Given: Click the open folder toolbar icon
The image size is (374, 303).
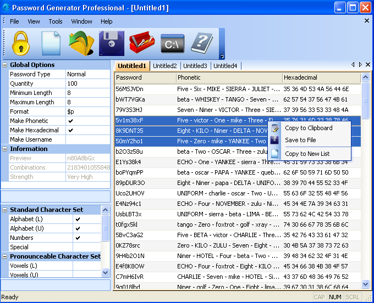Looking at the screenshot, I should (81, 43).
